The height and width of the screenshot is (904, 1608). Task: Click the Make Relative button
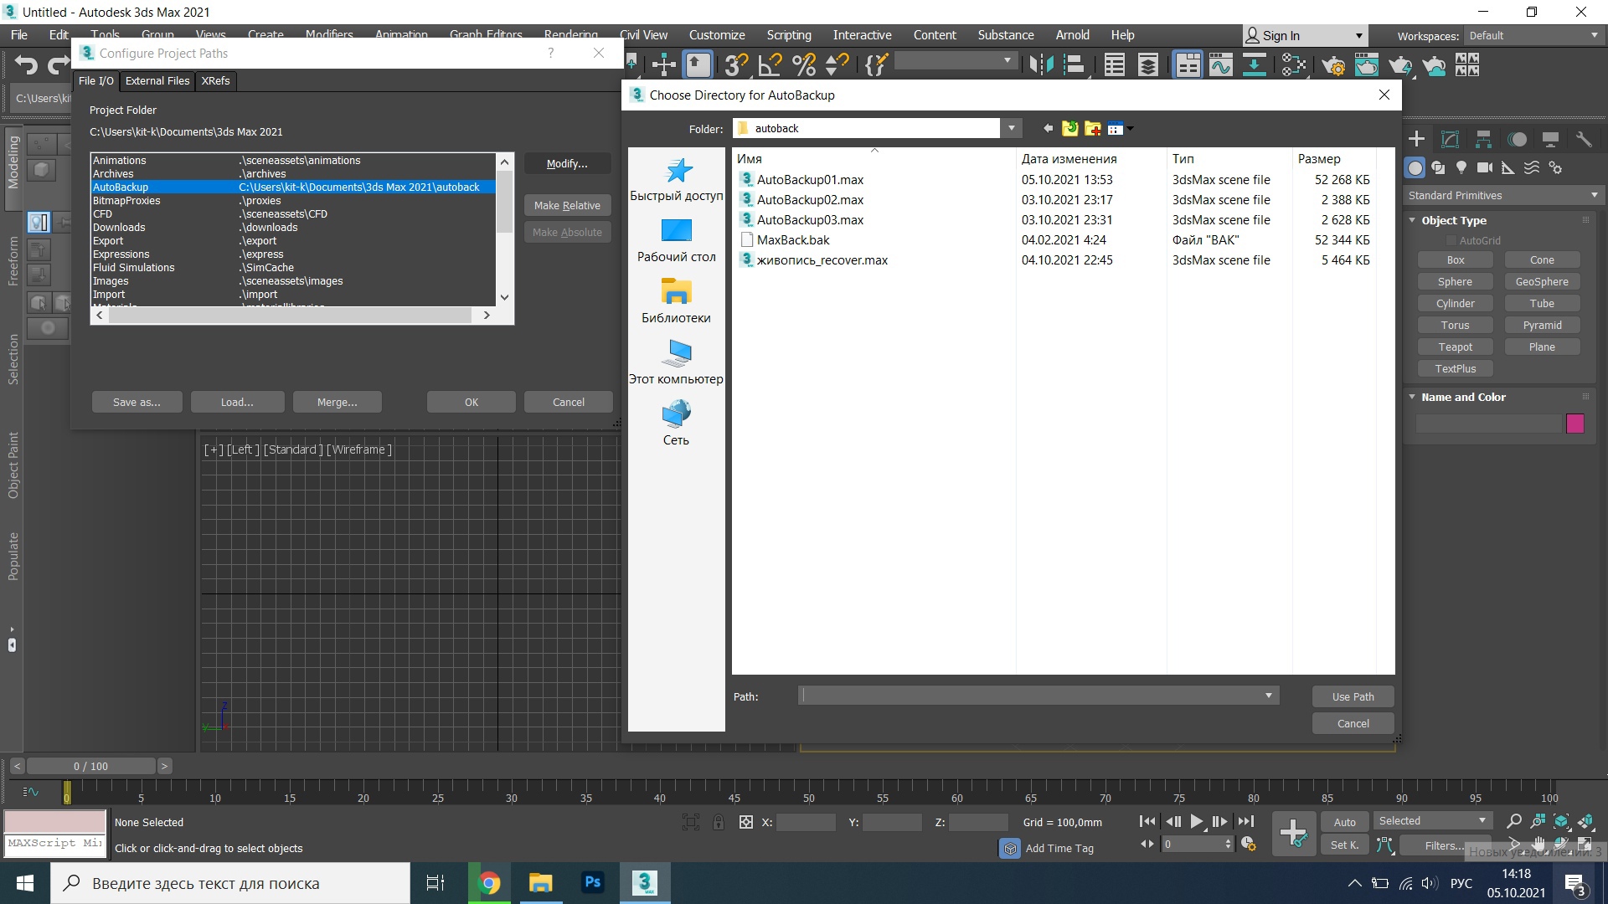(567, 205)
